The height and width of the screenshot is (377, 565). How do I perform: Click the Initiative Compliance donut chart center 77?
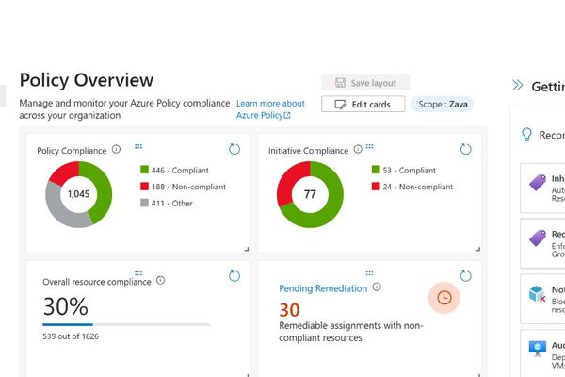310,194
